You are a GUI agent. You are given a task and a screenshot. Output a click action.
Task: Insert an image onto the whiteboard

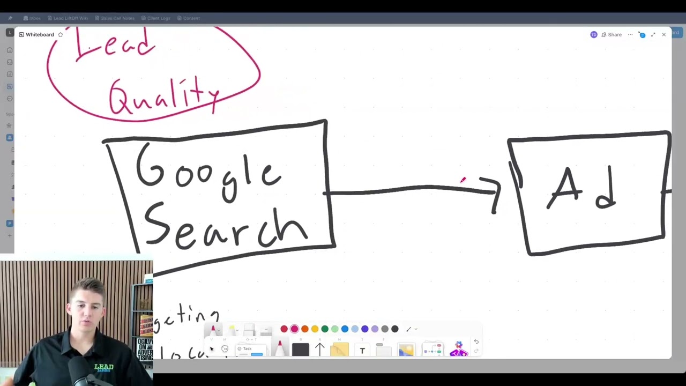[x=406, y=350]
